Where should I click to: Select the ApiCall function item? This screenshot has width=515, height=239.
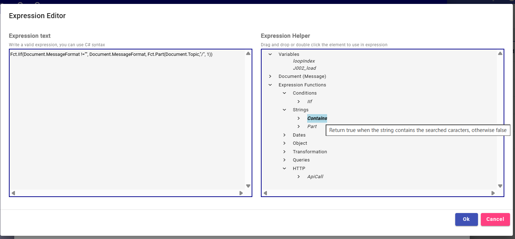(x=315, y=177)
